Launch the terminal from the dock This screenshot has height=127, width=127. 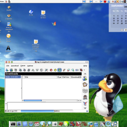[x=13, y=124]
